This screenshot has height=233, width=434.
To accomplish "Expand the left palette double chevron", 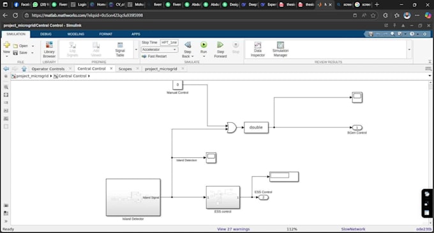I will click(x=6, y=221).
